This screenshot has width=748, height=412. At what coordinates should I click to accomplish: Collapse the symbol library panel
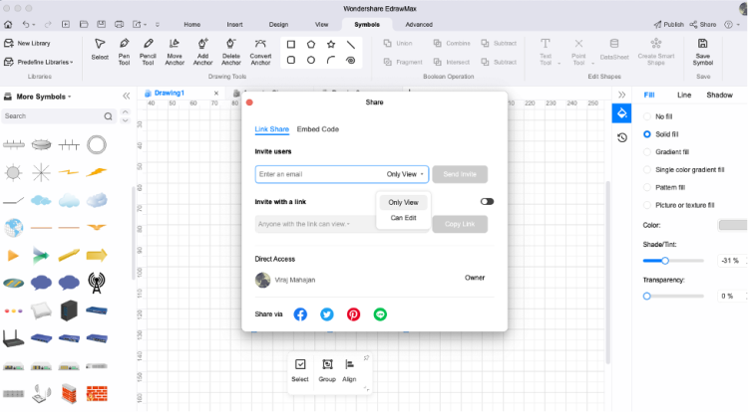pyautogui.click(x=127, y=97)
